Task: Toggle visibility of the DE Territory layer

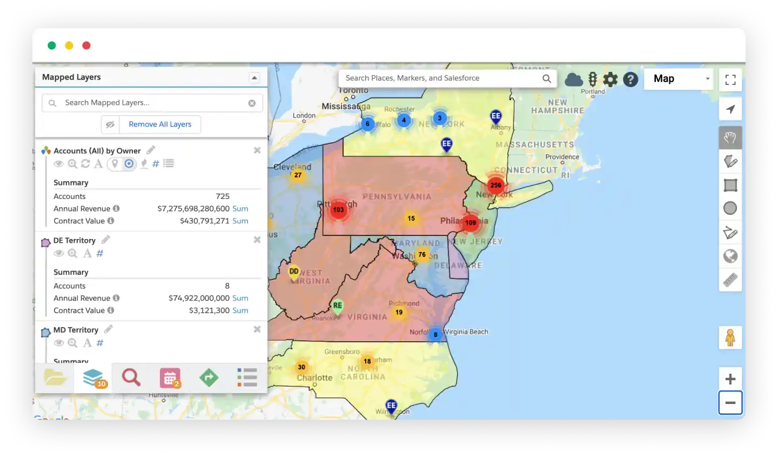Action: [59, 253]
